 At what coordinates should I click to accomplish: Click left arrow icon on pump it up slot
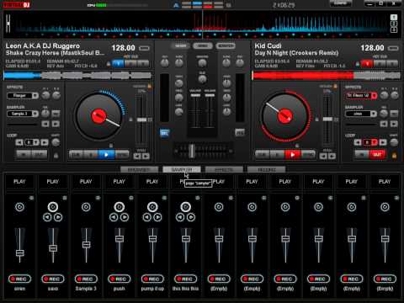click(147, 217)
